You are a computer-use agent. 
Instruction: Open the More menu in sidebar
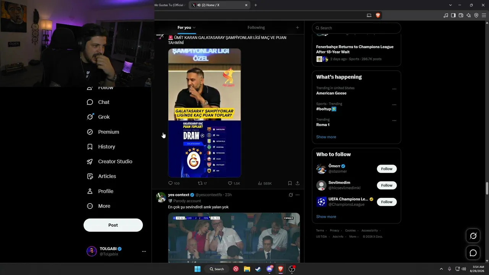[99, 206]
